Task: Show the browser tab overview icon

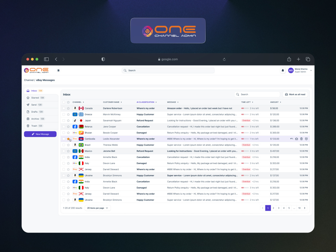Action: (x=308, y=59)
